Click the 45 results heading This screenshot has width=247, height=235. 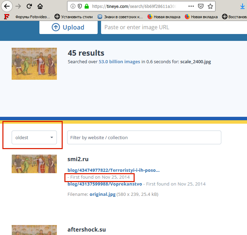click(x=86, y=53)
